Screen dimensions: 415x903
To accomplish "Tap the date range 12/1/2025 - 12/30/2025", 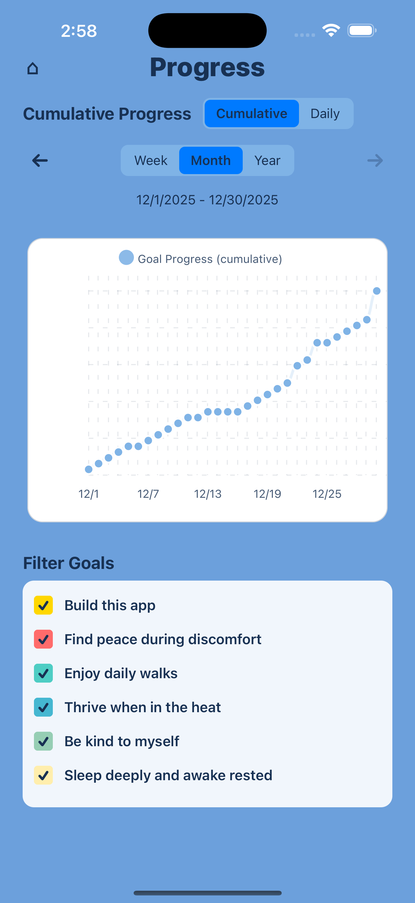I will coord(207,199).
